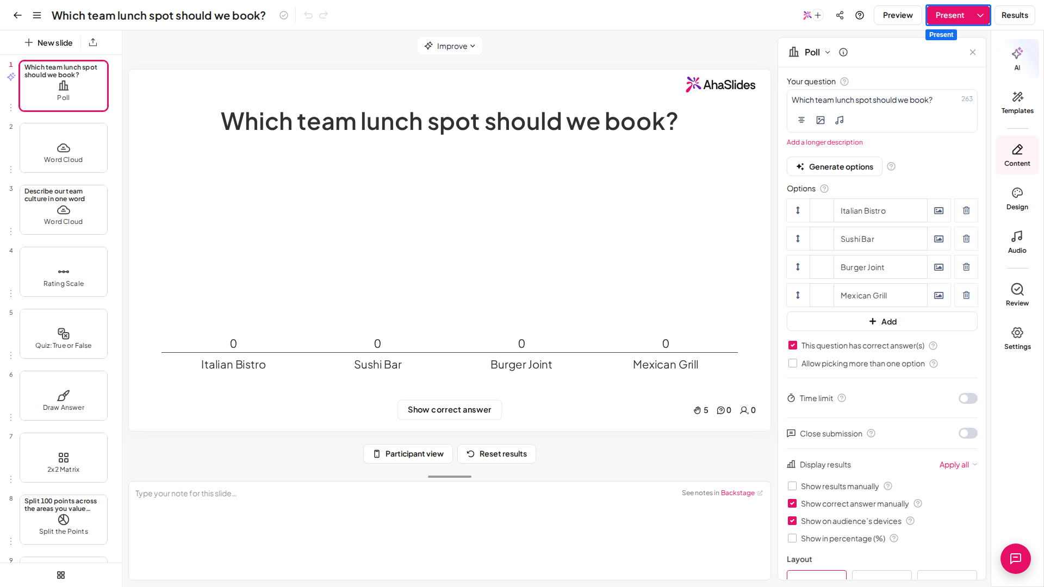This screenshot has width=1044, height=587.
Task: Open Templates in right sidebar
Action: click(1017, 102)
